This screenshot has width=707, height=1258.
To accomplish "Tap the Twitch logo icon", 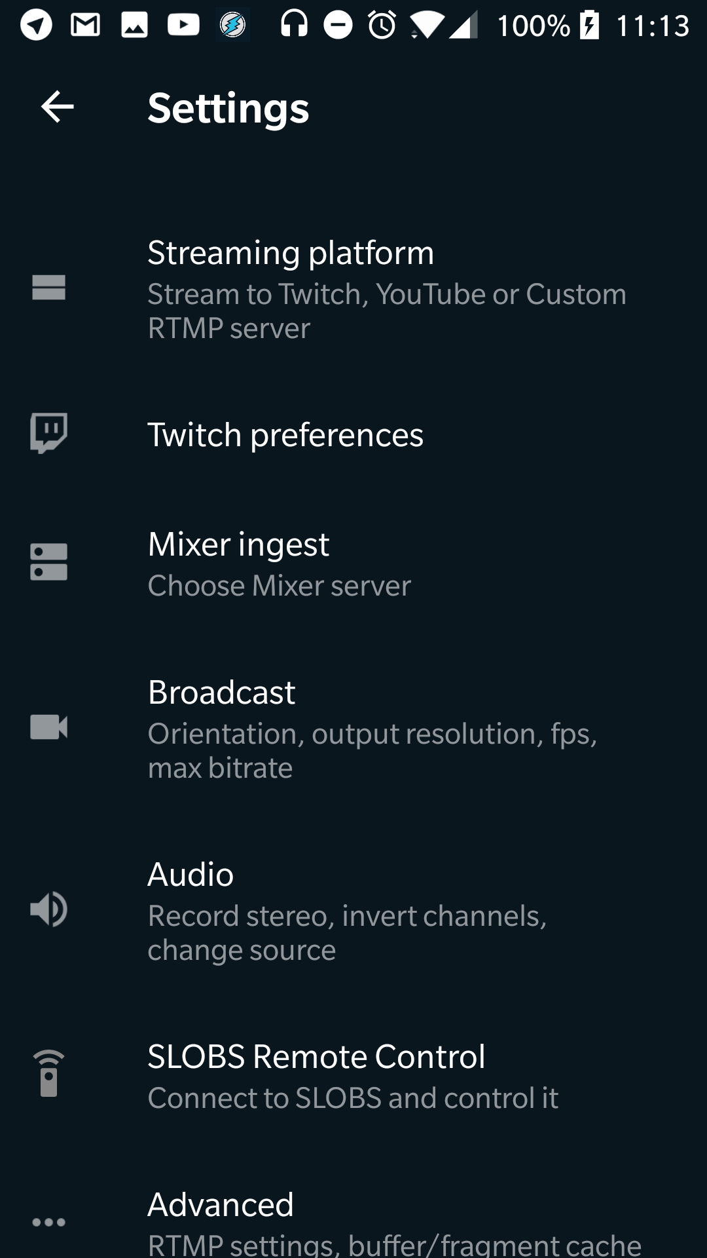I will [x=49, y=433].
